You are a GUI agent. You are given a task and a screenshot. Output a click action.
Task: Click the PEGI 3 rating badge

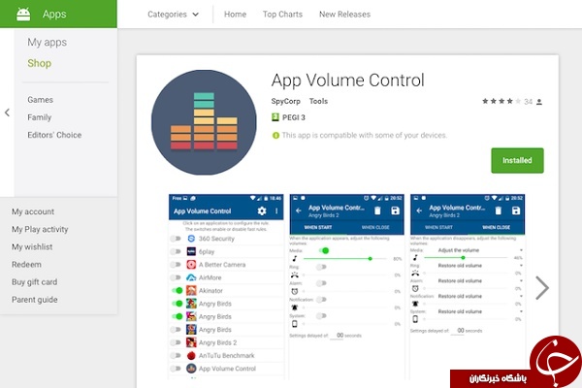(x=288, y=117)
